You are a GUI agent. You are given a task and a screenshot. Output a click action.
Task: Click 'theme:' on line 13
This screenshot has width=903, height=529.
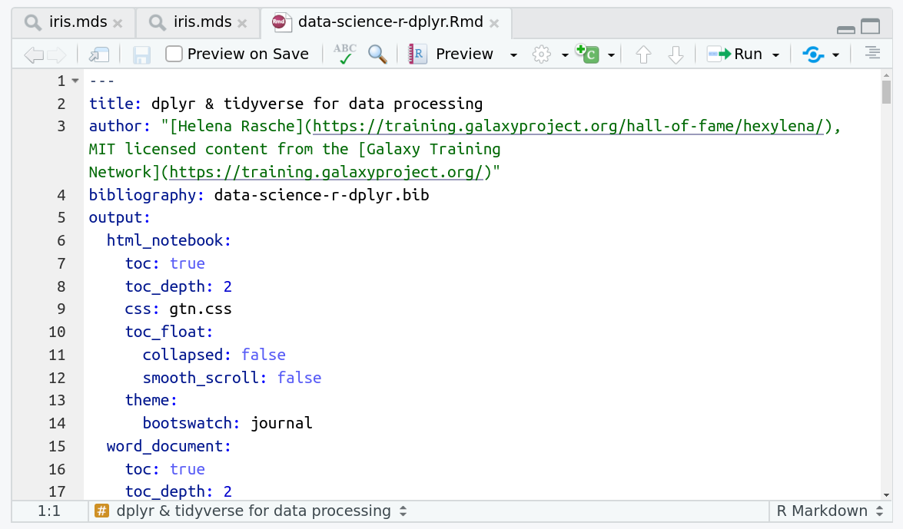pos(151,400)
